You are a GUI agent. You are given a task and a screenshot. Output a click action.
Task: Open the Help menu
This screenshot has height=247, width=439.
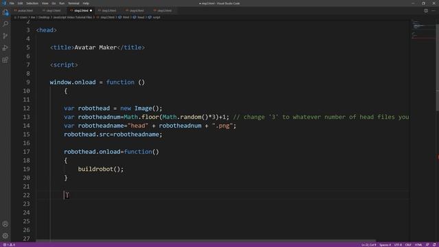[86, 3]
